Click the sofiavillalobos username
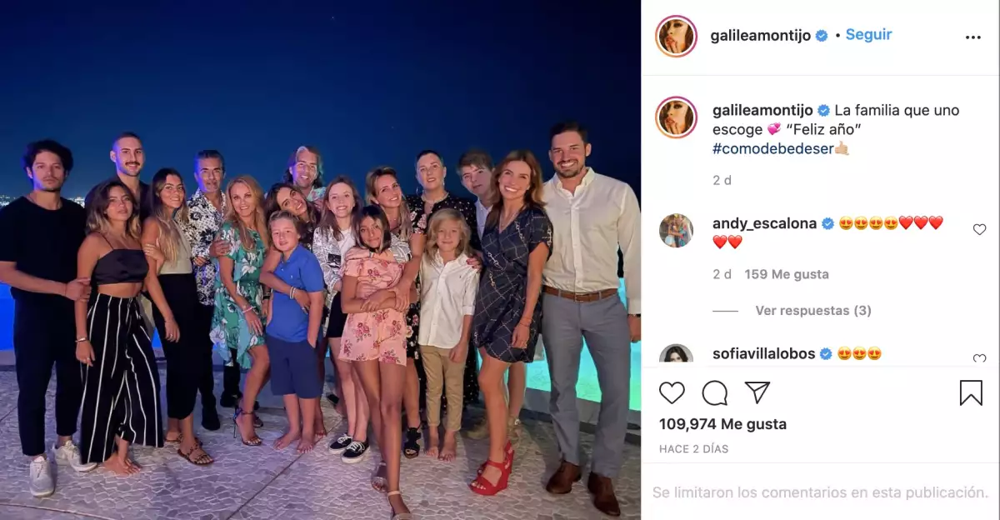 (x=764, y=354)
